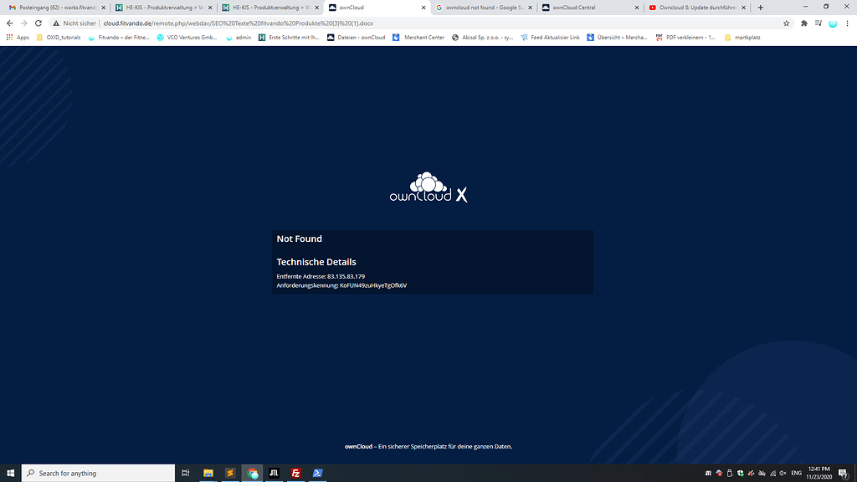Open the Task View button
This screenshot has width=857, height=482.
[186, 473]
